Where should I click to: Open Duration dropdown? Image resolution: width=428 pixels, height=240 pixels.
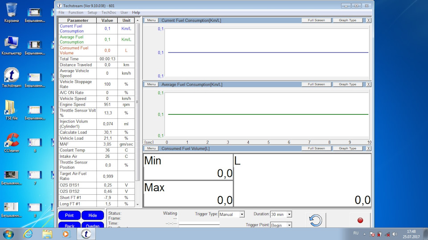click(289, 214)
